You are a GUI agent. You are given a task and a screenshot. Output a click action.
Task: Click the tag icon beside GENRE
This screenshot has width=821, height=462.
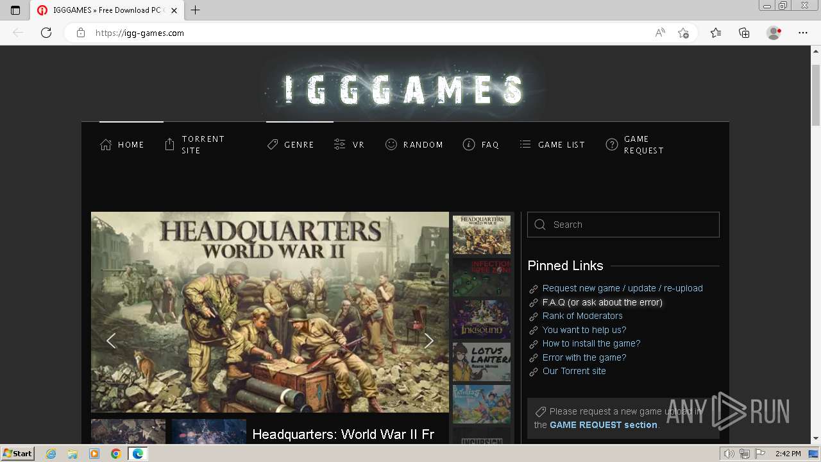(x=273, y=145)
